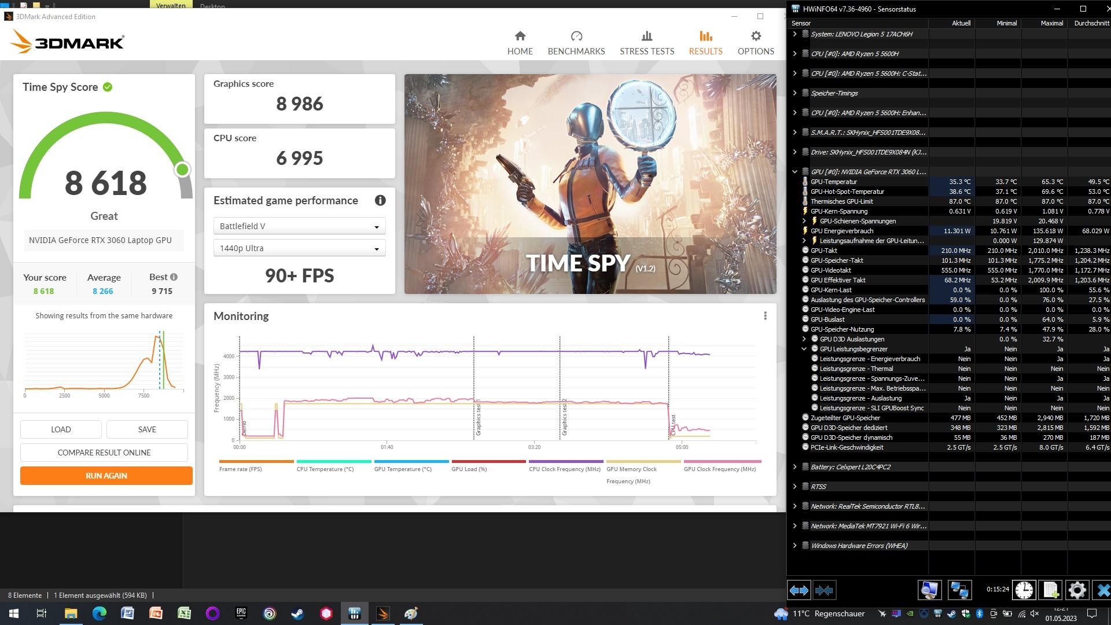Expand the Battery: Celxpert L20C4PC2 group
Viewport: 1111px width, 625px height.
(x=794, y=467)
